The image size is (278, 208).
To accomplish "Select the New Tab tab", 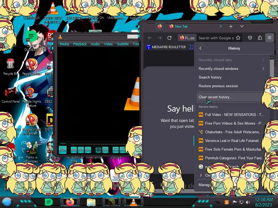I will [195, 26].
